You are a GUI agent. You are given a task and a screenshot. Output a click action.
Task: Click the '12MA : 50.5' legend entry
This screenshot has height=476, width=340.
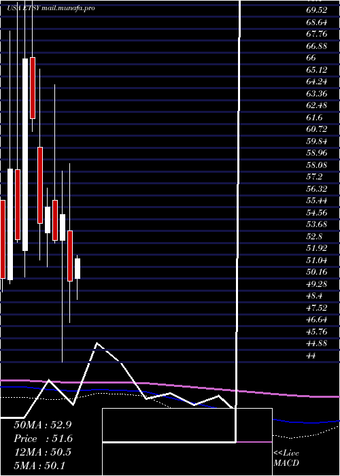click(42, 452)
